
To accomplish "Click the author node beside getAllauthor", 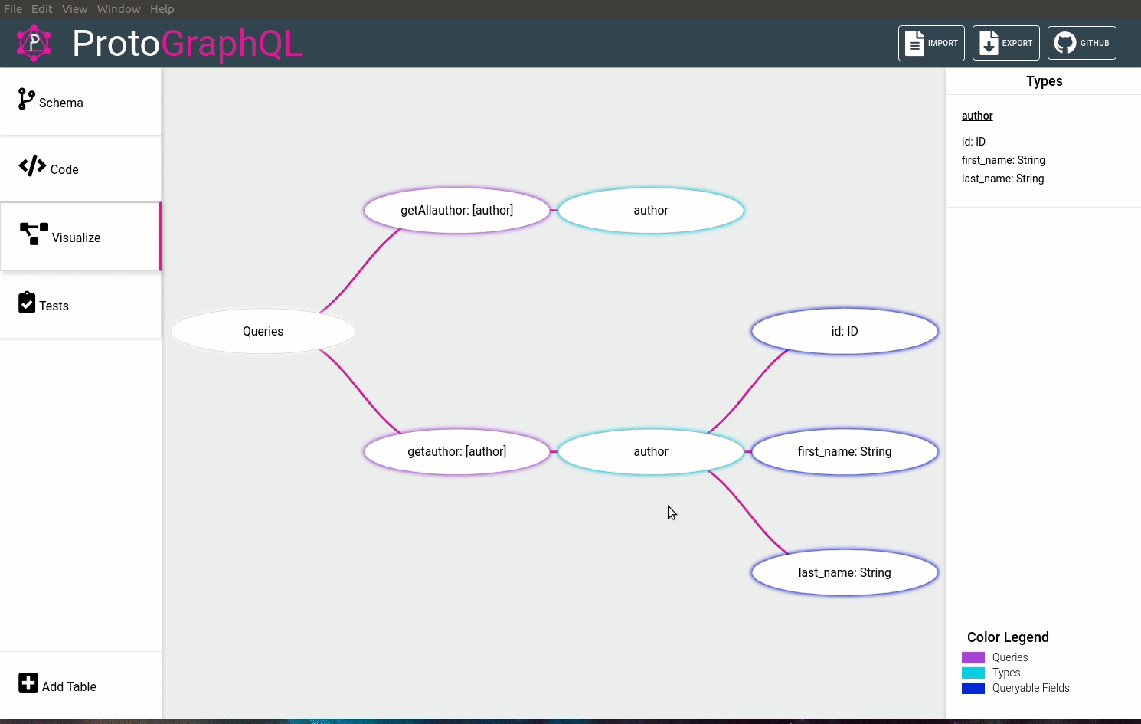I will [x=651, y=210].
